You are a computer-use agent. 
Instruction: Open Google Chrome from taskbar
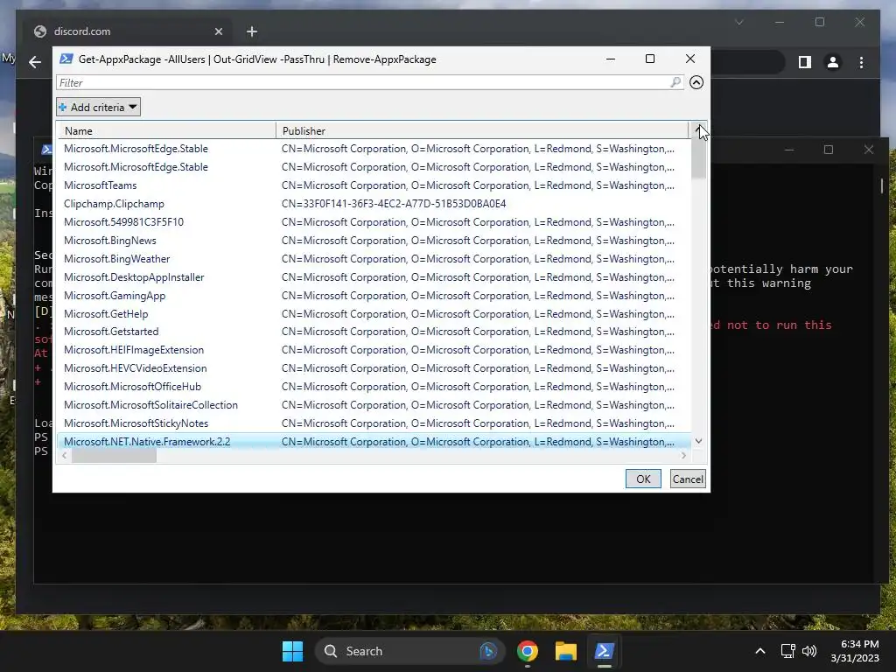pyautogui.click(x=527, y=651)
